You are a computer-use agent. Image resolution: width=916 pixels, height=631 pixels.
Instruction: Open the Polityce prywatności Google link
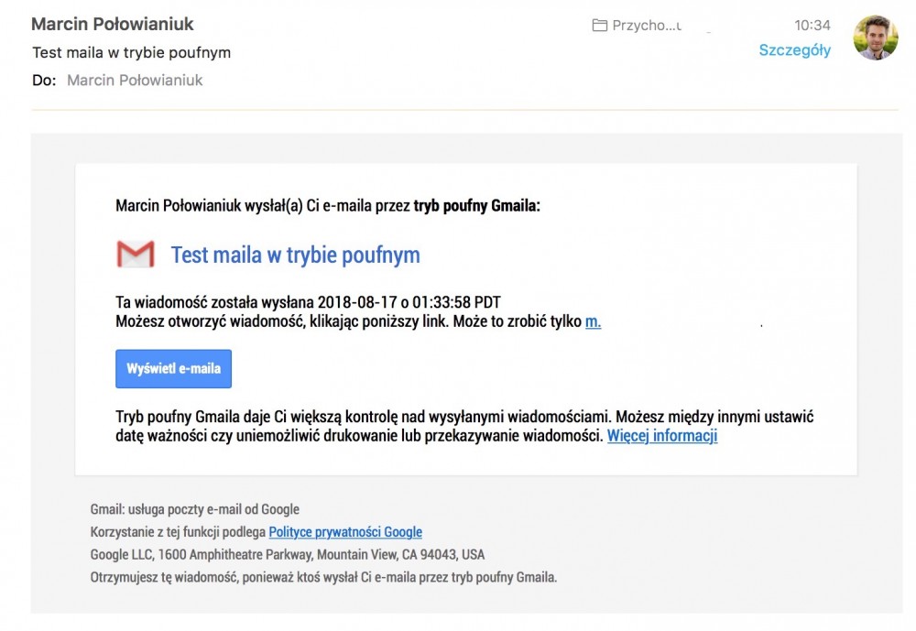coord(345,532)
